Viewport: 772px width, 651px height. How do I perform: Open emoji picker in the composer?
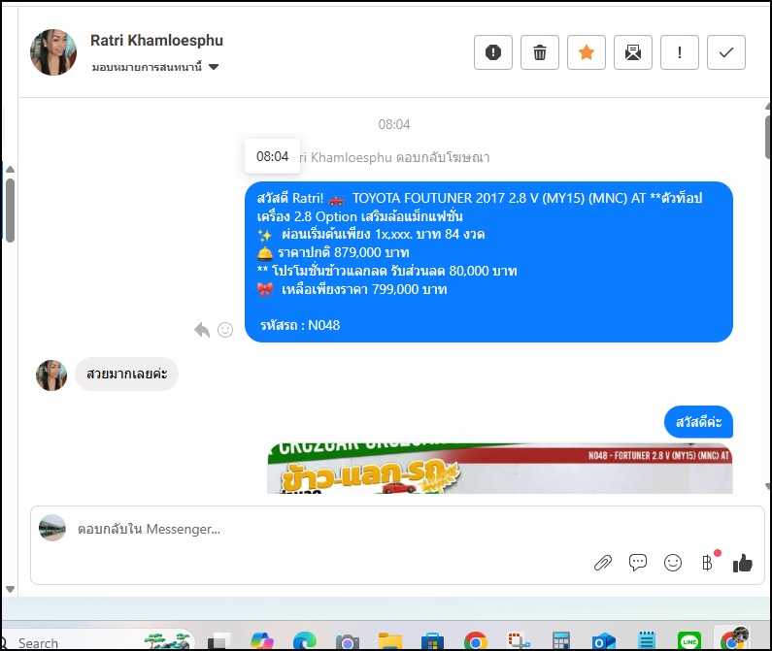[673, 563]
